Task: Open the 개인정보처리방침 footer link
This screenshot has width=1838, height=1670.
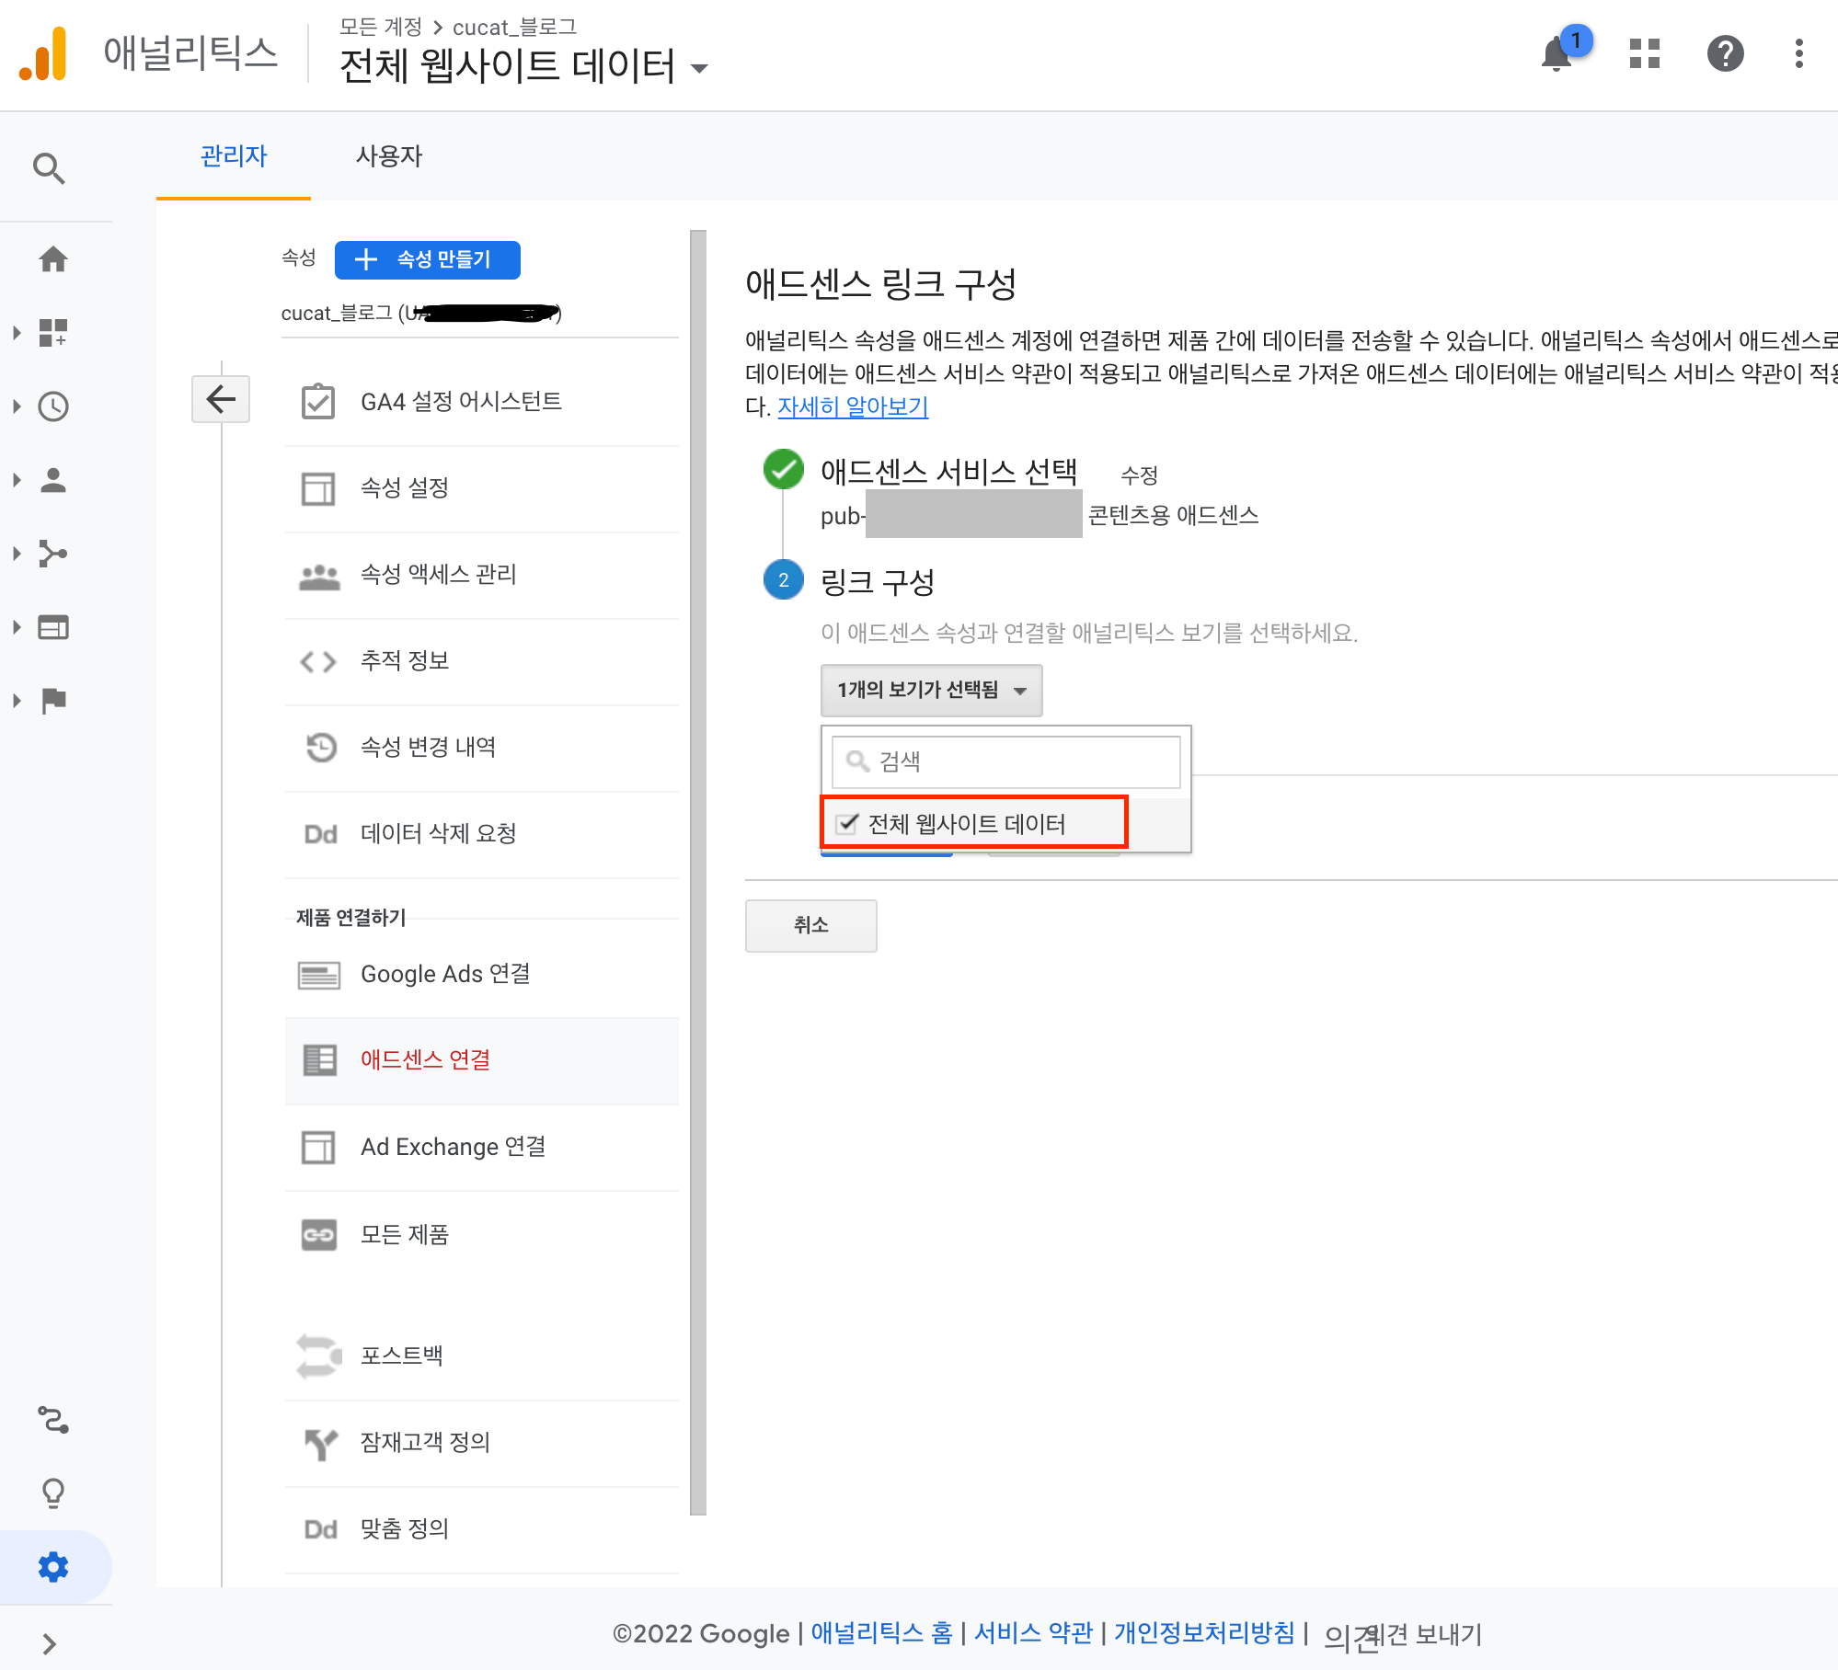Action: pos(1204,1633)
